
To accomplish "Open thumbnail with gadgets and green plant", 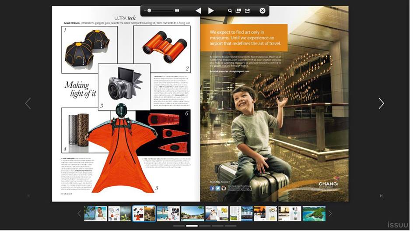I will [119, 213].
